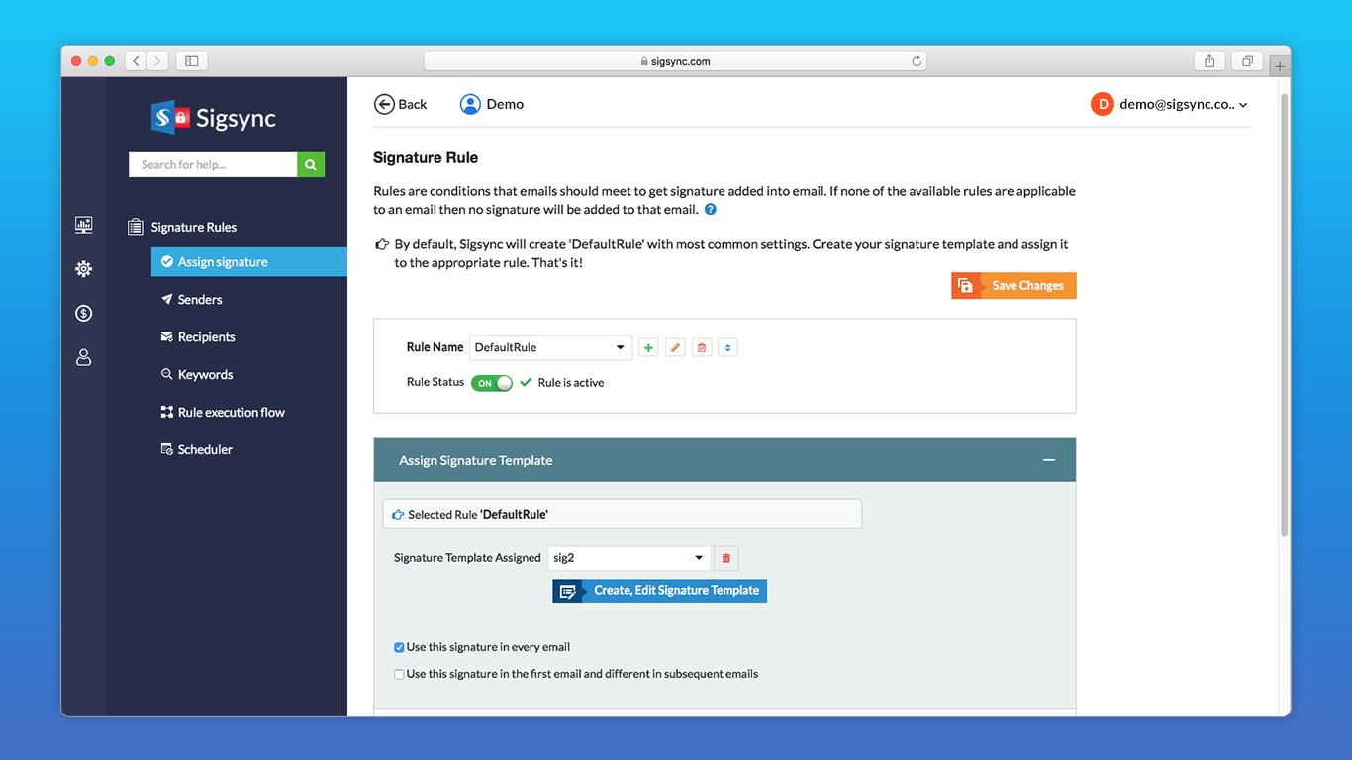Check Use this signature in every email
The width and height of the screenshot is (1352, 760).
[x=399, y=647]
